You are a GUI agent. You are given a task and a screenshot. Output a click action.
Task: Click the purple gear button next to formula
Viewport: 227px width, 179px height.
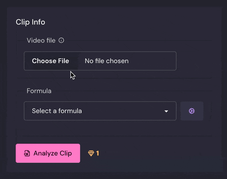pos(192,111)
